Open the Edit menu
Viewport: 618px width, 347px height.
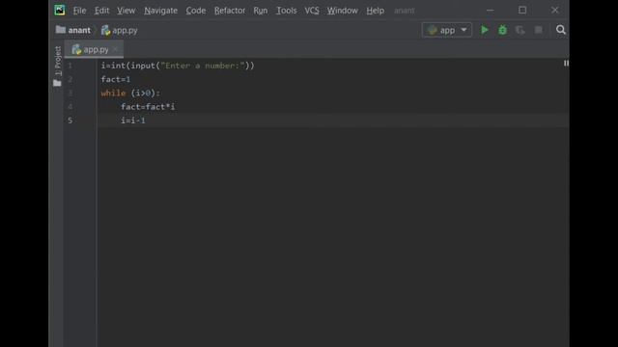(101, 11)
